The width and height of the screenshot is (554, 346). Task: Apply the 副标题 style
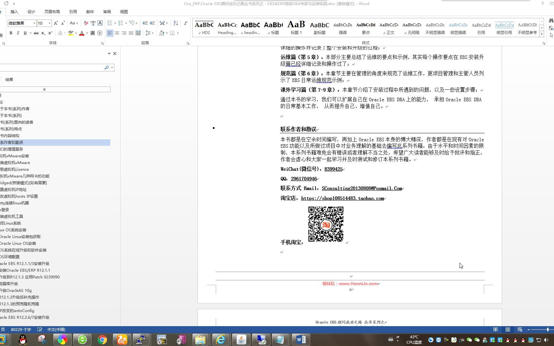[x=319, y=27]
